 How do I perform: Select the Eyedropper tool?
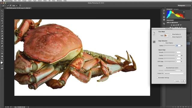point(2,23)
